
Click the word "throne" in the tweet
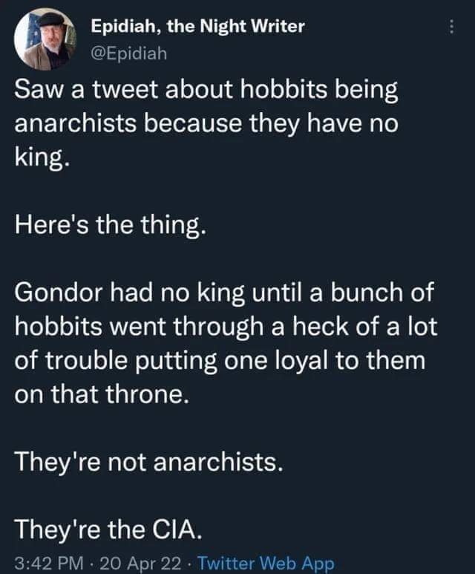click(145, 394)
